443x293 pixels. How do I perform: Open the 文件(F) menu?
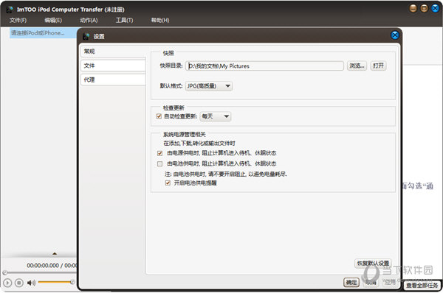(18, 21)
